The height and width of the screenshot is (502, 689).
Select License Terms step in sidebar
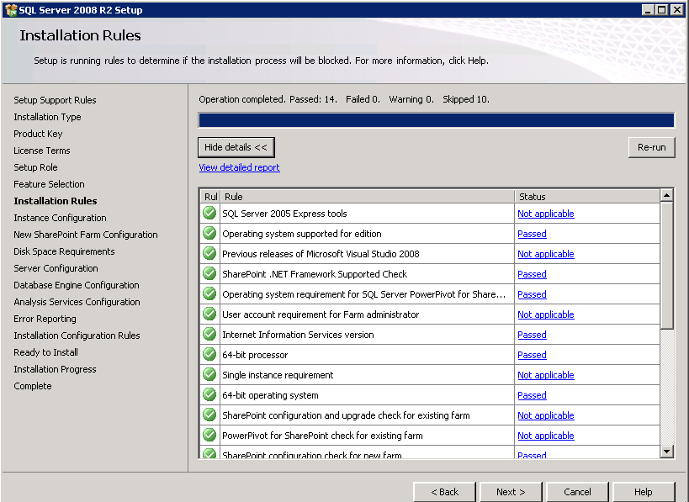pos(42,151)
